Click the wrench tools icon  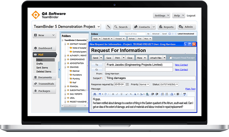(x=108, y=27)
